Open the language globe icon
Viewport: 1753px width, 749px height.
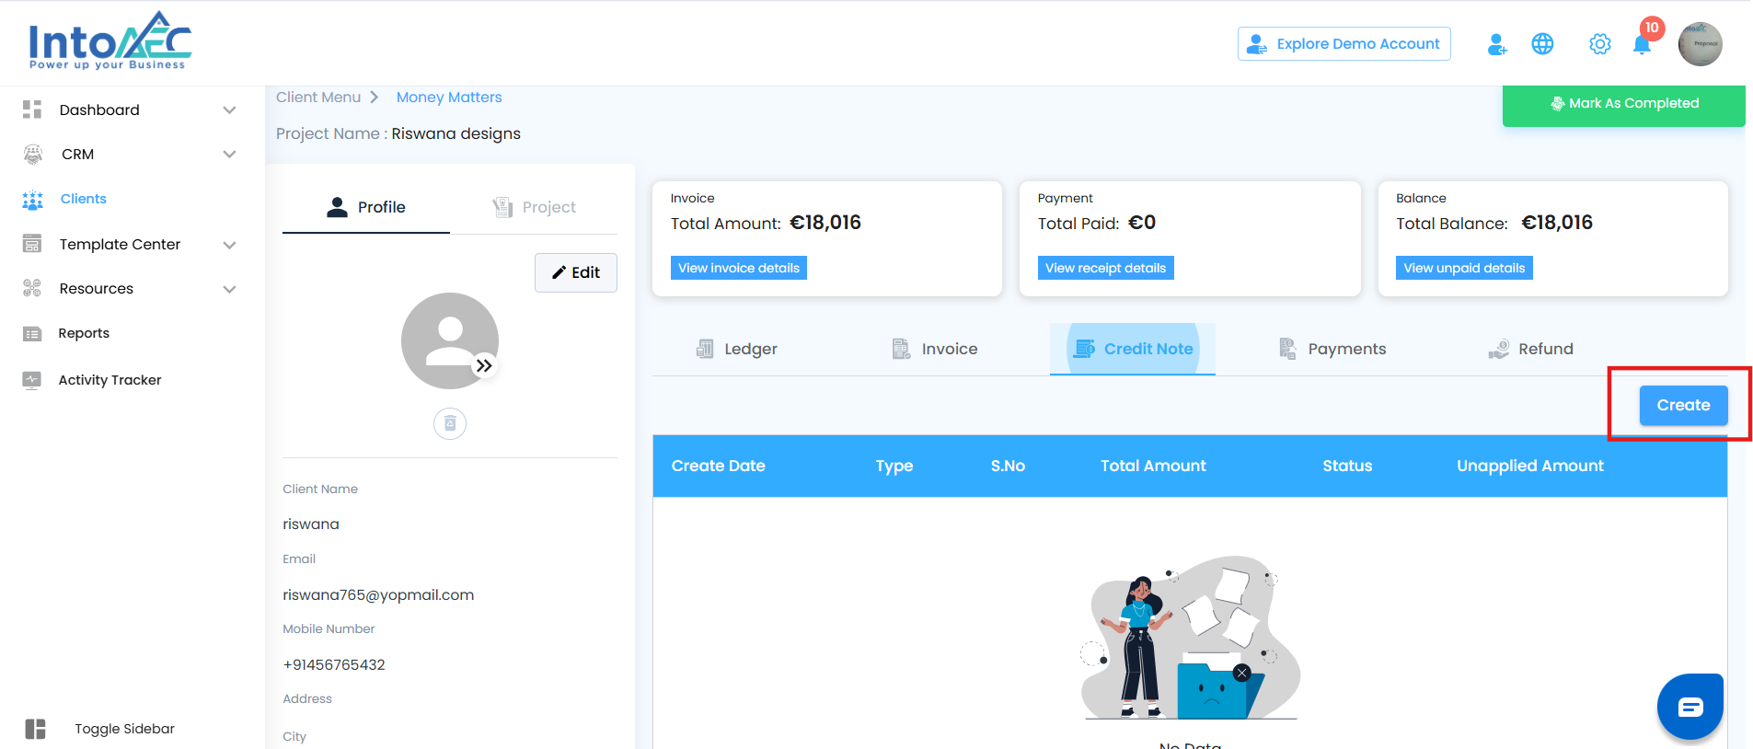tap(1542, 44)
